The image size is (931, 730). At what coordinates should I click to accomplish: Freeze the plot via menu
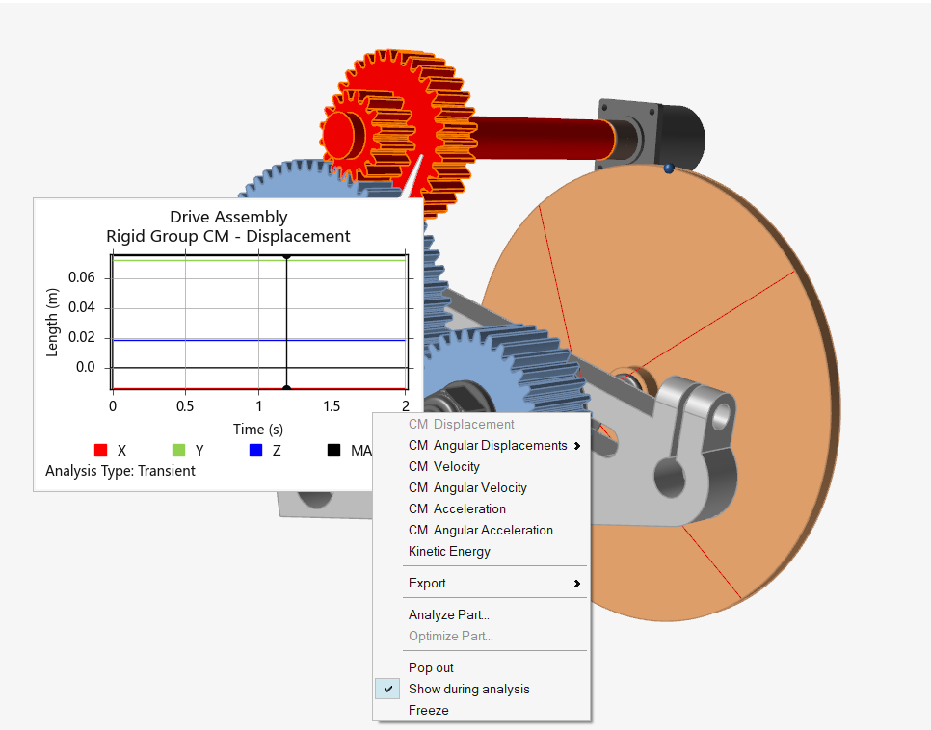tap(428, 711)
